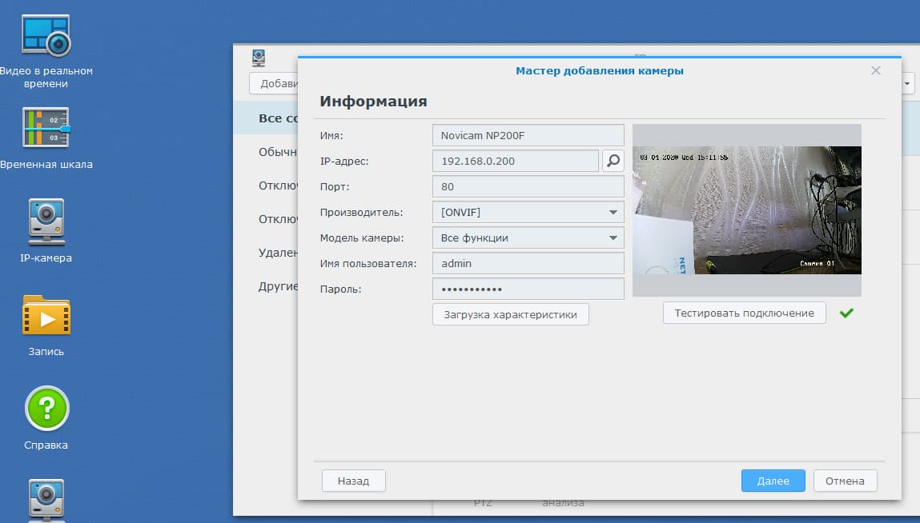Click the Имя field containing Novicam NP200F

point(528,135)
